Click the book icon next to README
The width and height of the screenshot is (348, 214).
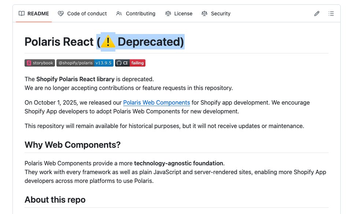(x=21, y=13)
